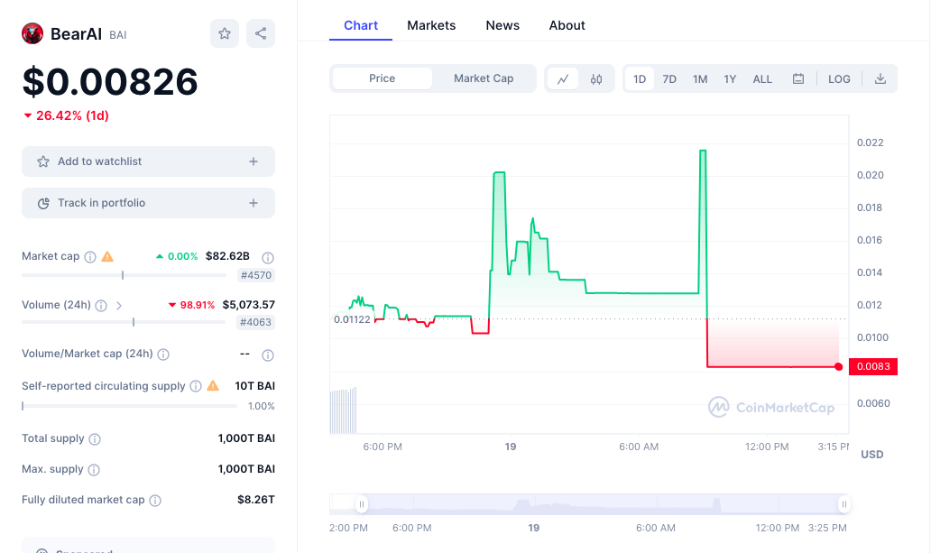
Task: Click the warning triangle next to Market cap
Action: tap(106, 255)
